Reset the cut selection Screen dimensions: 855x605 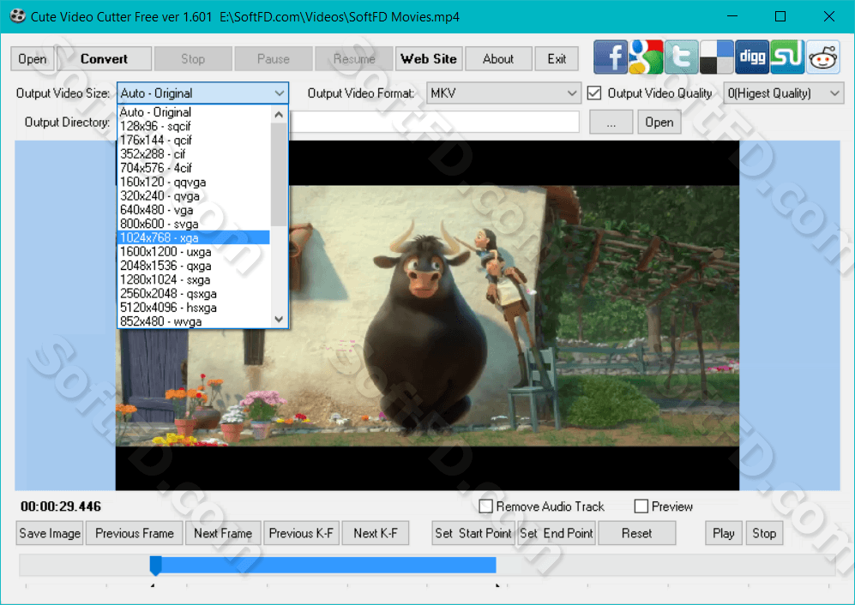[x=637, y=533]
